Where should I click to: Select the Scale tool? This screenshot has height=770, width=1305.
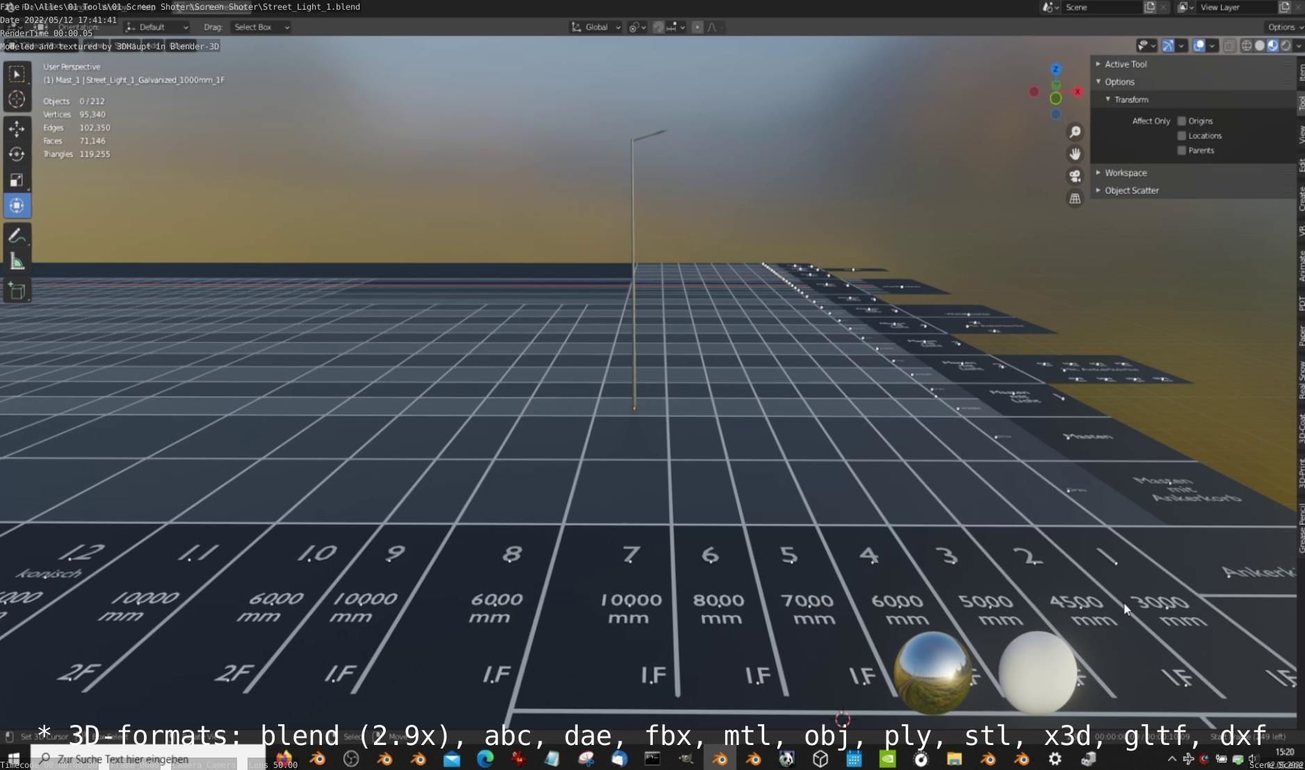[x=17, y=180]
